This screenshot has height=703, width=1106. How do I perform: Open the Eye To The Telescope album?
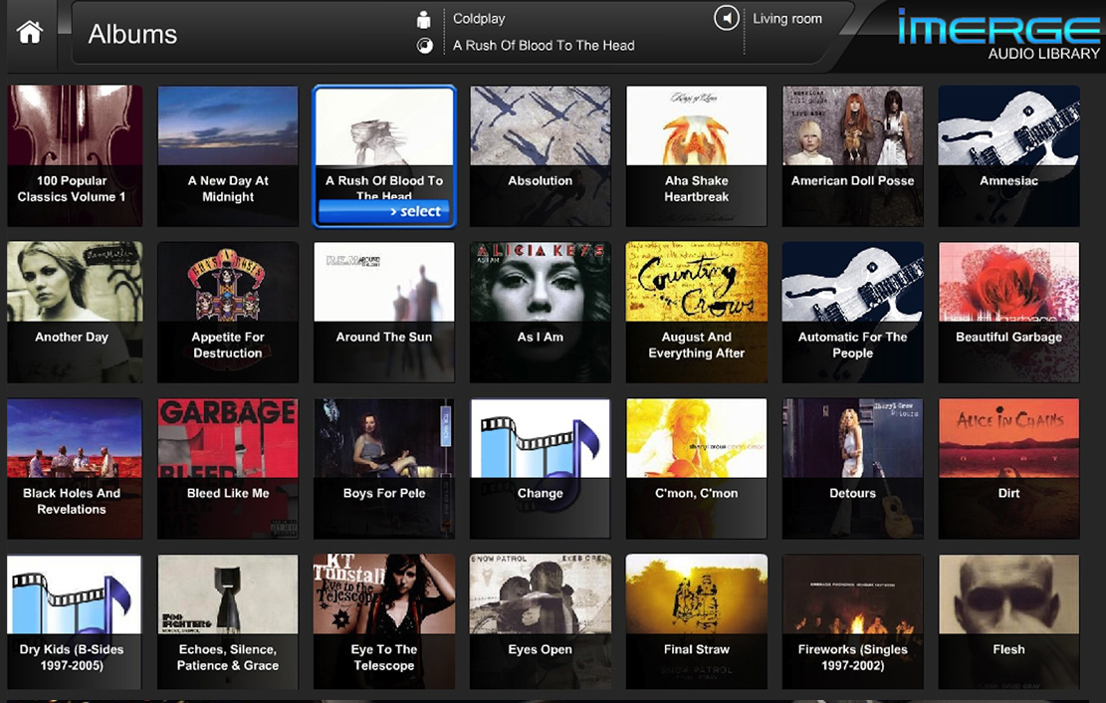384,623
